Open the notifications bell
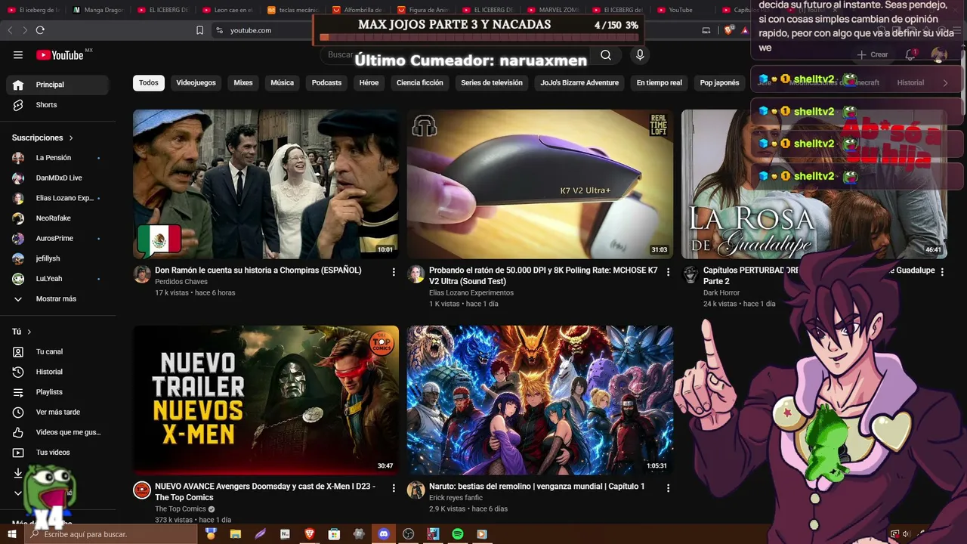Screen dimensions: 967x544 pyautogui.click(x=910, y=54)
